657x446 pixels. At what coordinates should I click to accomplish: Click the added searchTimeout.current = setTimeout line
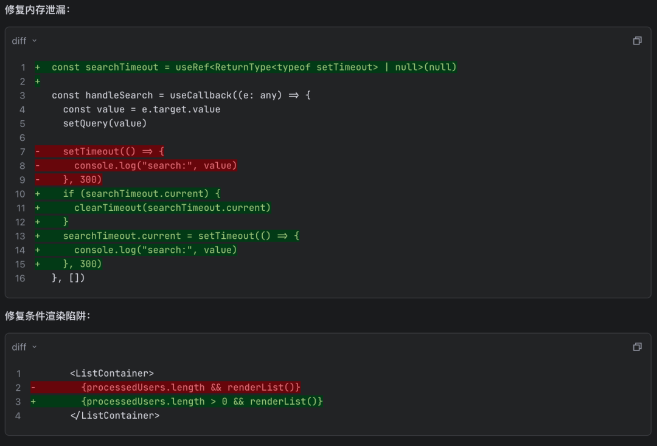(181, 236)
